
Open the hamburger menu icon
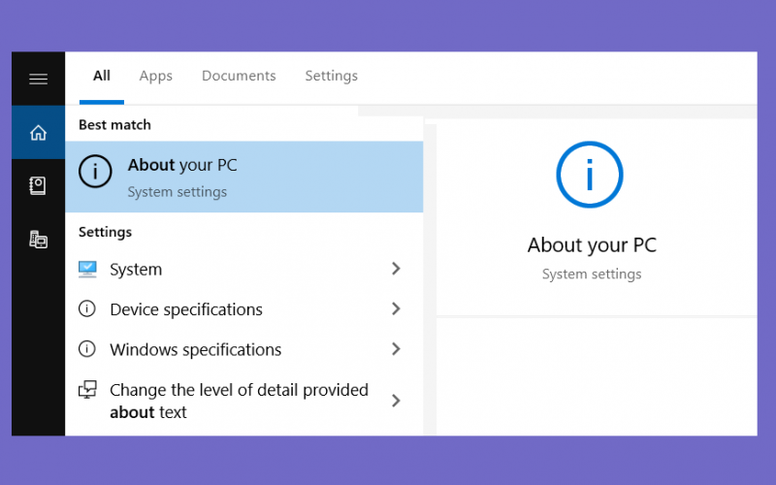38,79
